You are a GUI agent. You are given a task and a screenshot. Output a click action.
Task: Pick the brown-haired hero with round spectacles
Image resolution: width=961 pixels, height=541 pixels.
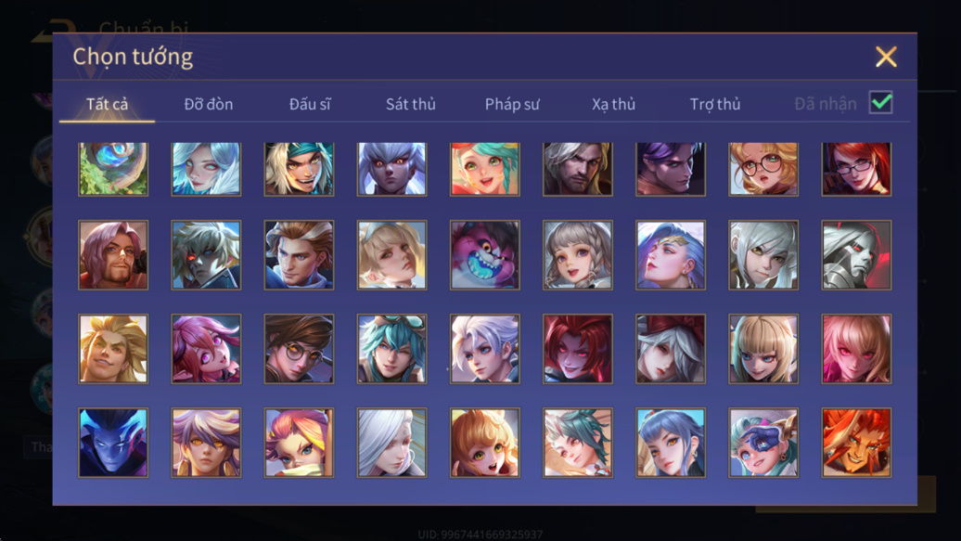coord(299,348)
